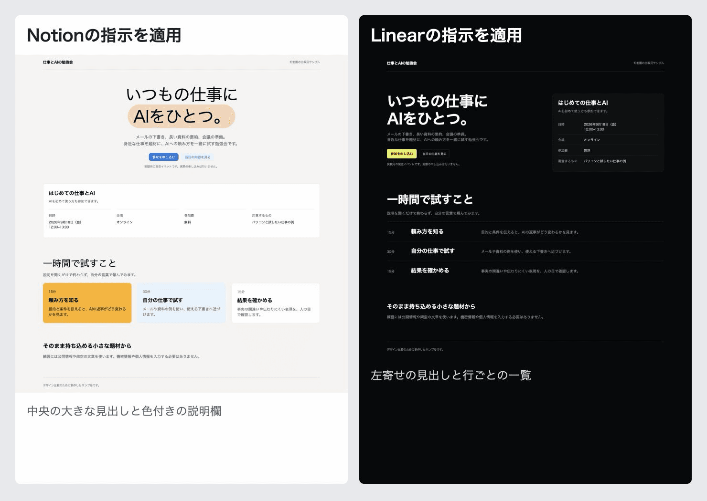Click the 2026年9月18日 date in Linear panel

click(600, 125)
